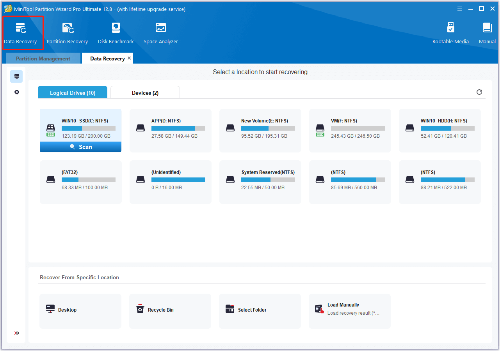Click the 88.21 MB / 522.00 MB text
Screen dimensions: 500x351
[444, 188]
